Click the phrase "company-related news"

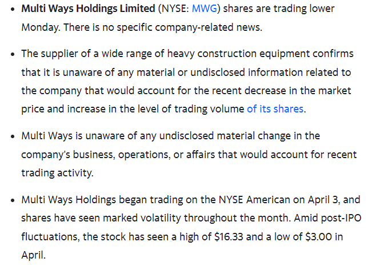pos(207,27)
